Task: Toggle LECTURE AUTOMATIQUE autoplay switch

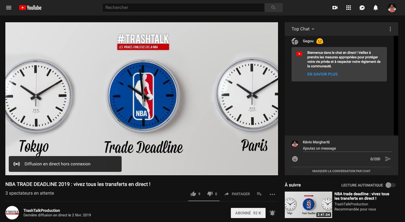Action: (x=390, y=185)
